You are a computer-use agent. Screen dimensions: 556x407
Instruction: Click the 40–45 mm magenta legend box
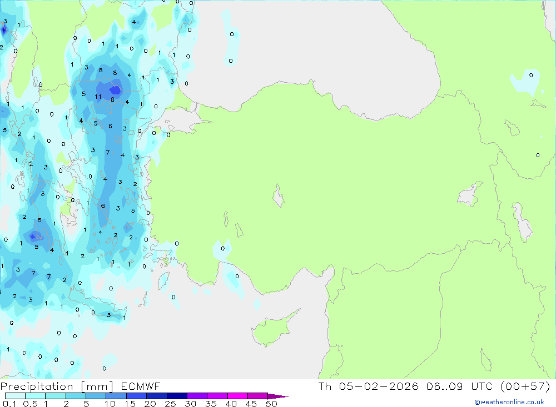237,396
